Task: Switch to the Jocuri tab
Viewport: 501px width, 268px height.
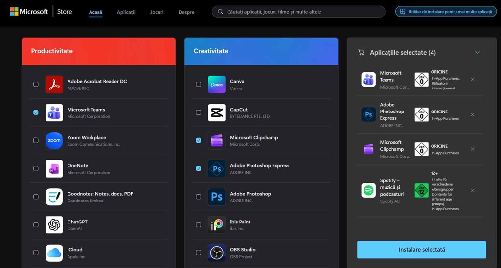Action: [x=157, y=12]
